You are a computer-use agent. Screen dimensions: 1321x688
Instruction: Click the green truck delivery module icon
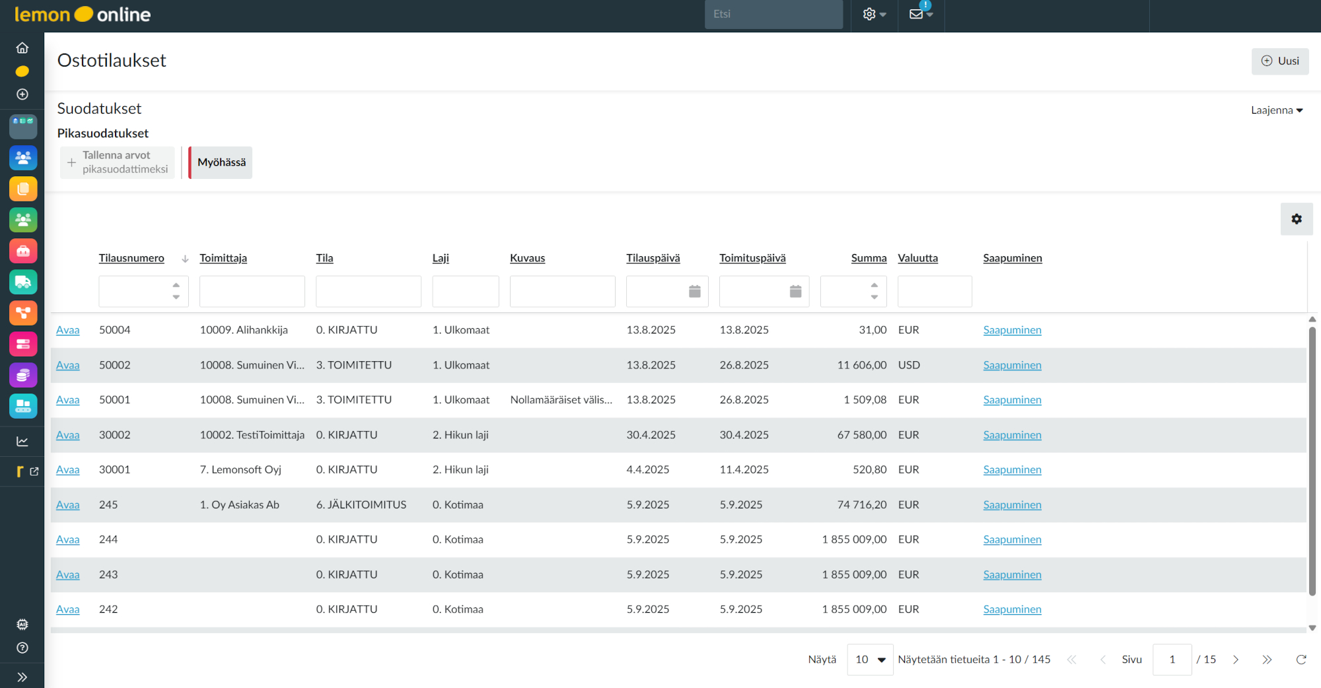tap(23, 282)
